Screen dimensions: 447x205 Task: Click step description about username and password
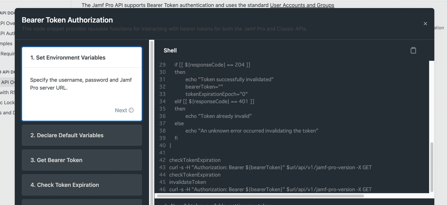pos(81,84)
